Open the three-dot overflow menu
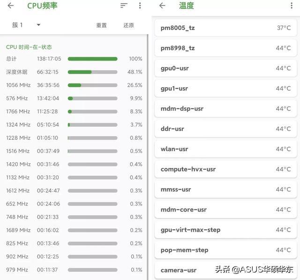The width and height of the screenshot is (300, 280). (x=140, y=6)
